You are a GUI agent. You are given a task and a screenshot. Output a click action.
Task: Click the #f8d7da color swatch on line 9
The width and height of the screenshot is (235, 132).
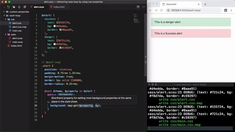[55, 44]
